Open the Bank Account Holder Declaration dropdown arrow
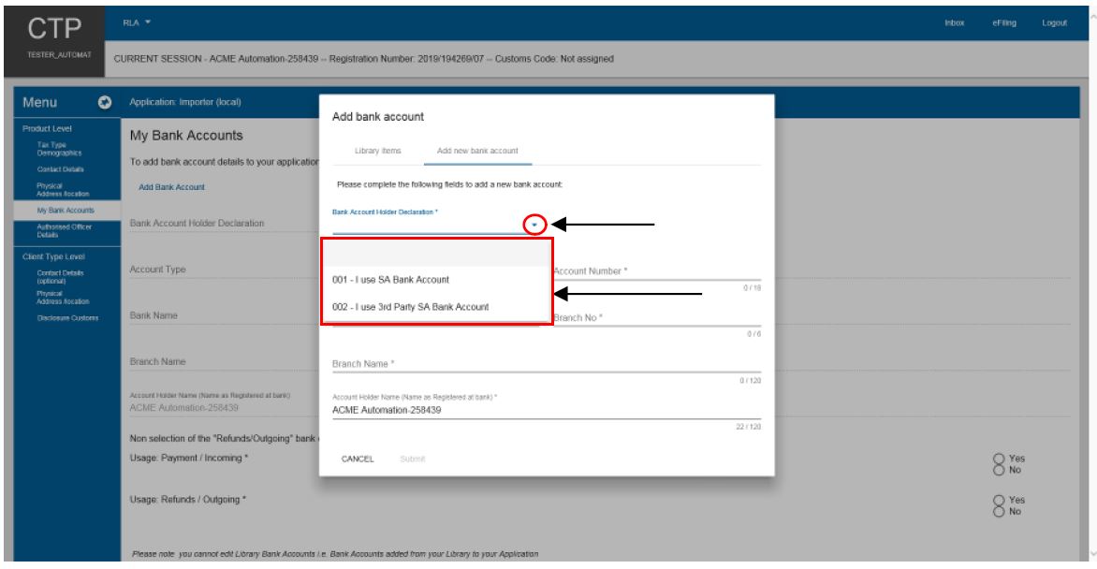The height and width of the screenshot is (569, 1097). (534, 225)
